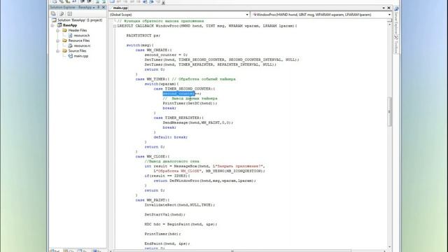Click the Show All Files icon in Solution Explorer
448x252 pixels.
coord(62,14)
